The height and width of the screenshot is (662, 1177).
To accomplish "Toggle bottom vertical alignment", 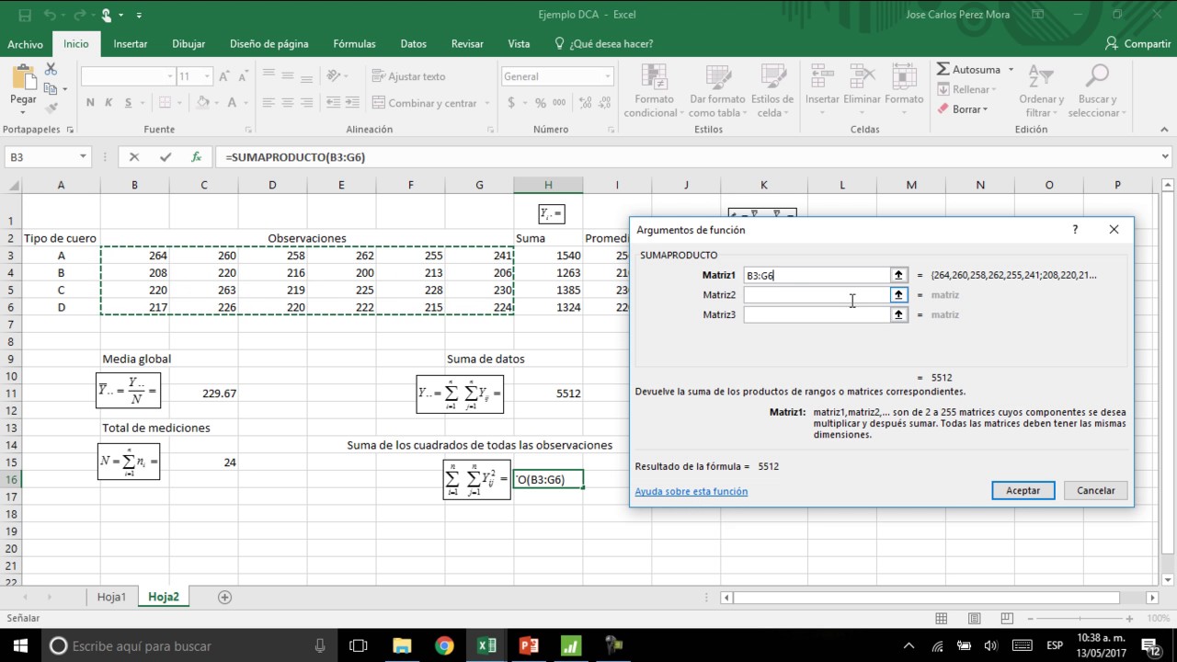I will (308, 76).
